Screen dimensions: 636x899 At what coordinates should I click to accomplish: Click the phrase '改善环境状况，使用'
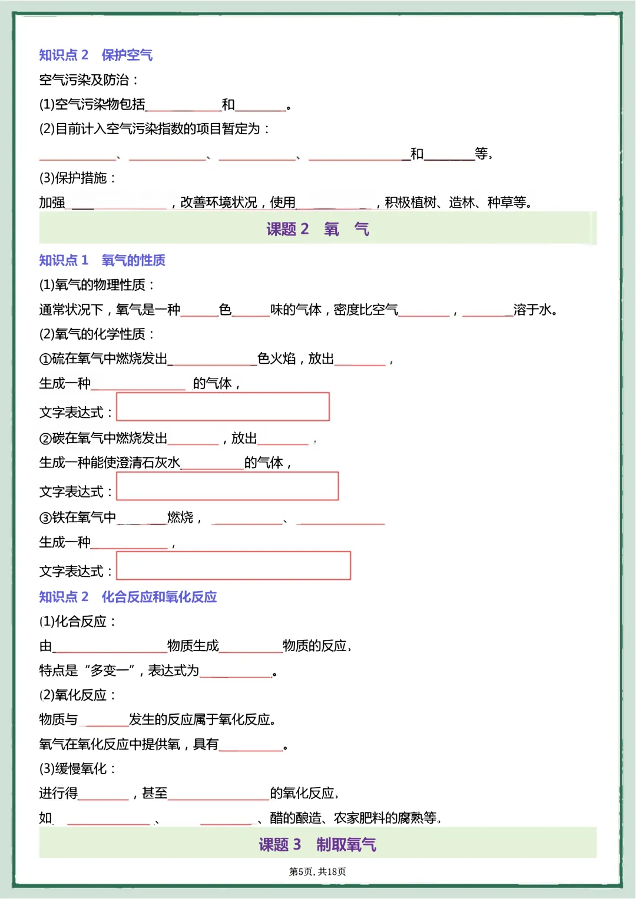[238, 203]
